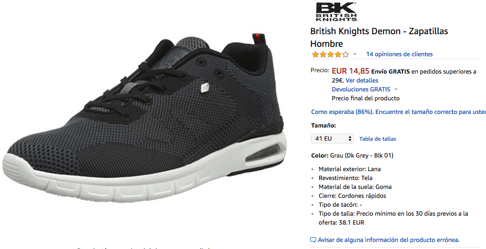The height and width of the screenshot is (249, 486).
Task: Click the EUR 14,85 price text
Action: [x=350, y=71]
